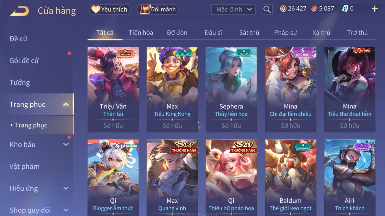Collapse the Trang phục sidebar section

pyautogui.click(x=66, y=104)
